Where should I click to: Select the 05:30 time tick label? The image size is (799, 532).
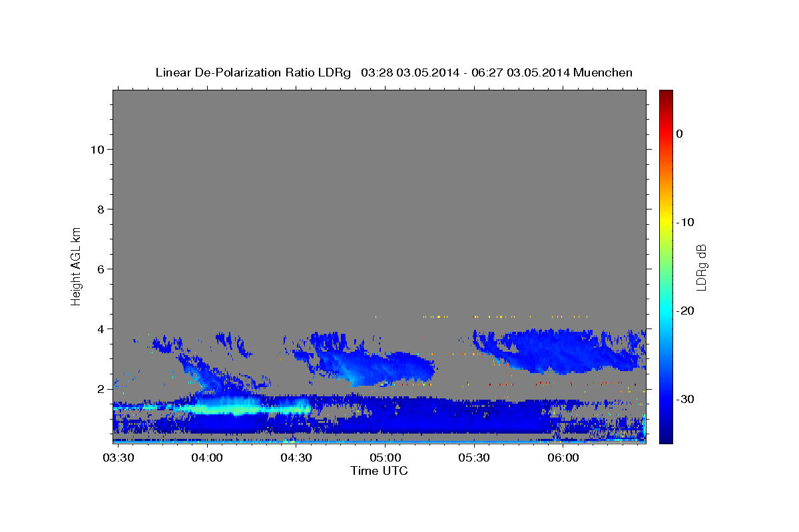click(x=474, y=458)
